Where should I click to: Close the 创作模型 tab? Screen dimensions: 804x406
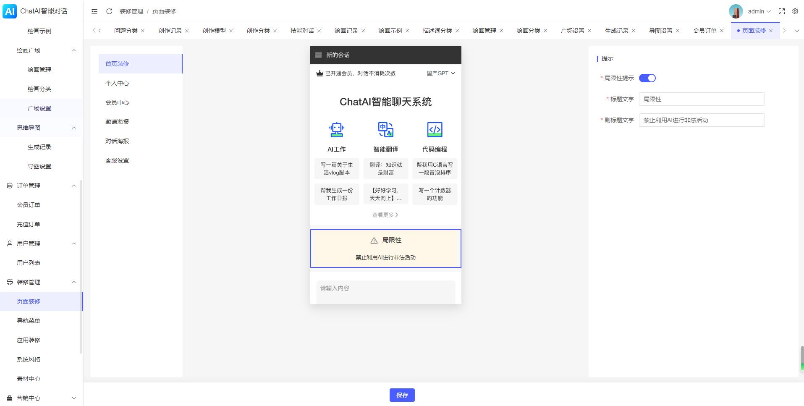[x=231, y=31]
